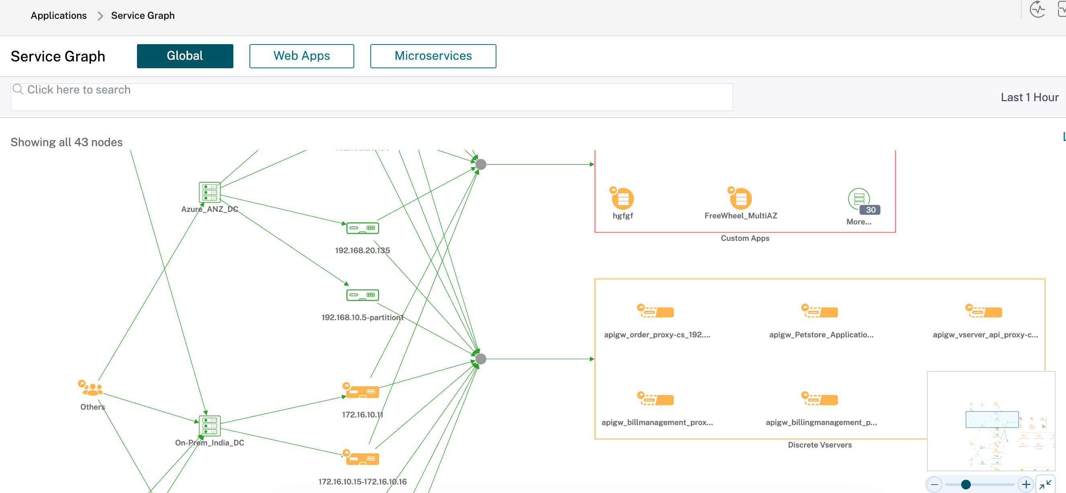Select apigw_Petstore_Applicatio vserver icon
Viewport: 1066px width, 493px height.
click(819, 311)
